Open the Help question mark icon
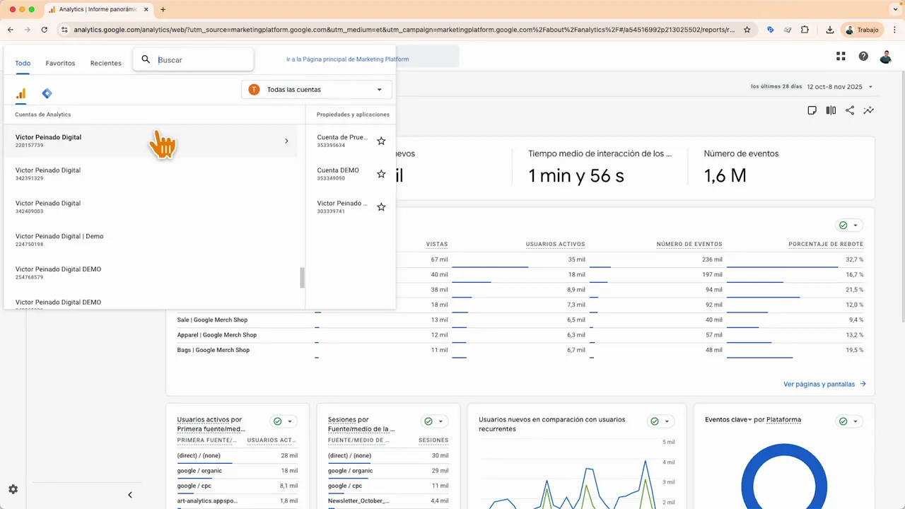The width and height of the screenshot is (905, 509). point(863,56)
